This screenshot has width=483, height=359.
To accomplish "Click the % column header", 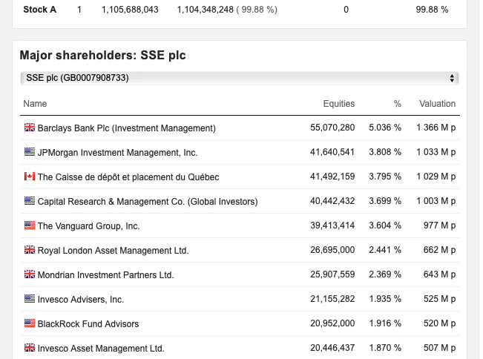I will tap(398, 104).
